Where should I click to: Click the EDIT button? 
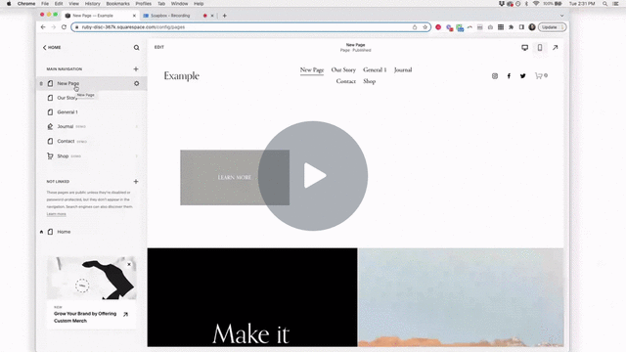[x=159, y=47]
